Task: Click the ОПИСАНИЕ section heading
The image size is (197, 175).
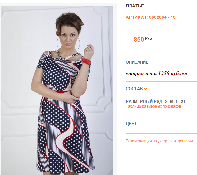Action: click(x=137, y=62)
